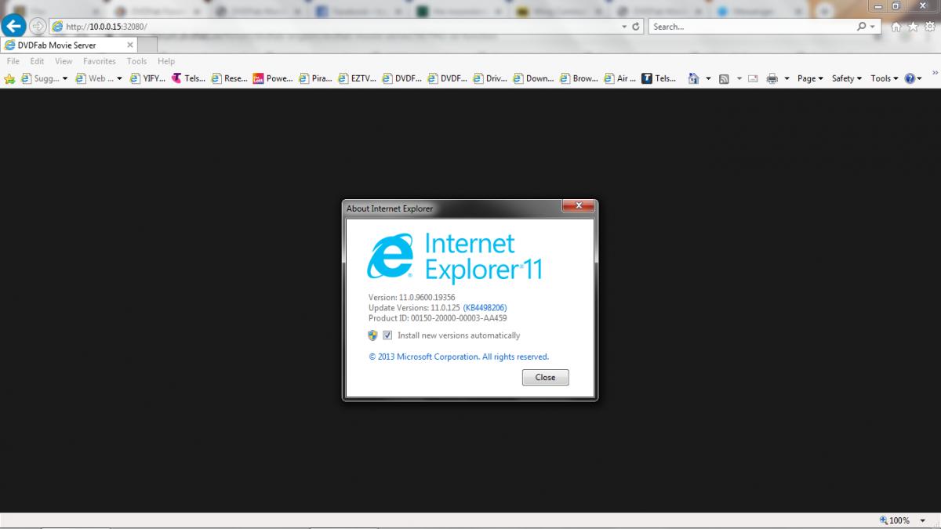Image resolution: width=941 pixels, height=529 pixels.
Task: Open the Rese... favorite
Action: point(230,78)
